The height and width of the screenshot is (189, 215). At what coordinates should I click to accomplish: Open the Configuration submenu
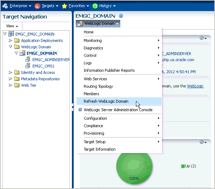119,118
